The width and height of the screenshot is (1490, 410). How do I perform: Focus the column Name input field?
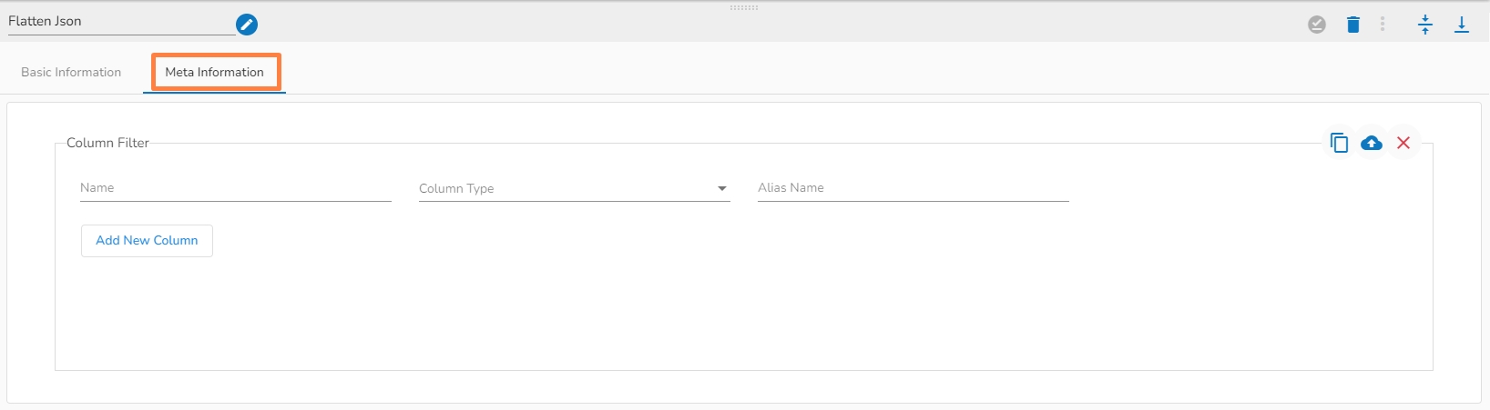(x=235, y=188)
